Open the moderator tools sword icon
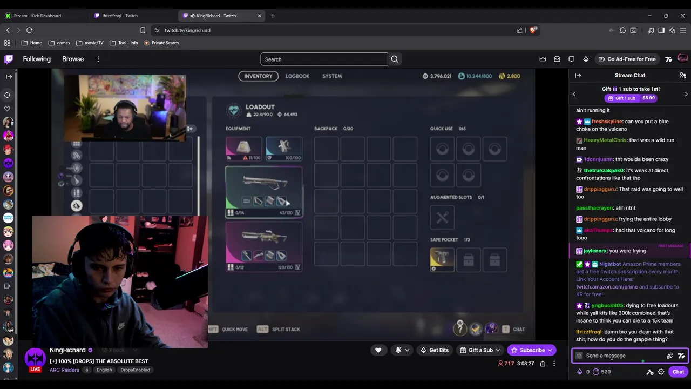This screenshot has width=691, height=389. pyautogui.click(x=650, y=372)
